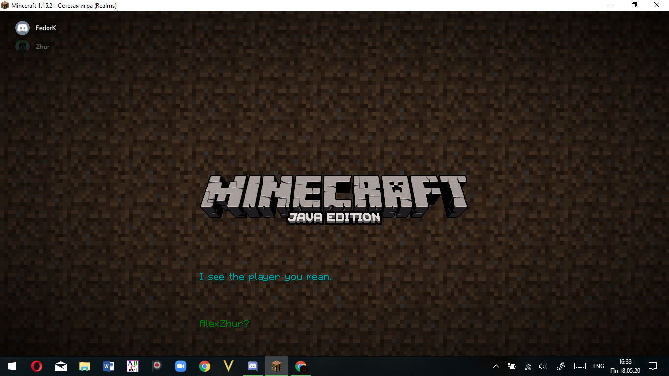The width and height of the screenshot is (669, 376).
Task: Open the screen recorder icon in the taskbar
Action: tap(157, 366)
